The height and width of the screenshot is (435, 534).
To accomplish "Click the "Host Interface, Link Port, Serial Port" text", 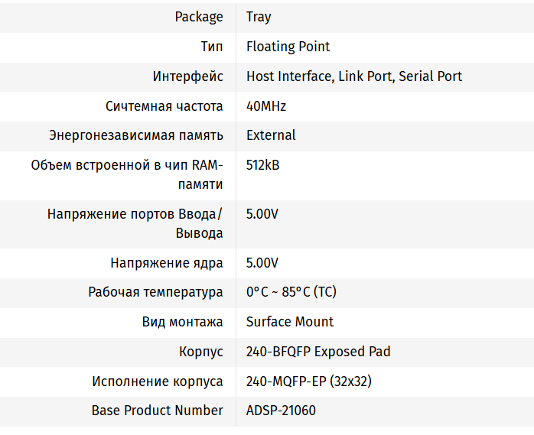I will click(x=353, y=76).
